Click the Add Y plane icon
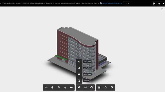Screen dimensions: 165x92 [x=79, y=68]
